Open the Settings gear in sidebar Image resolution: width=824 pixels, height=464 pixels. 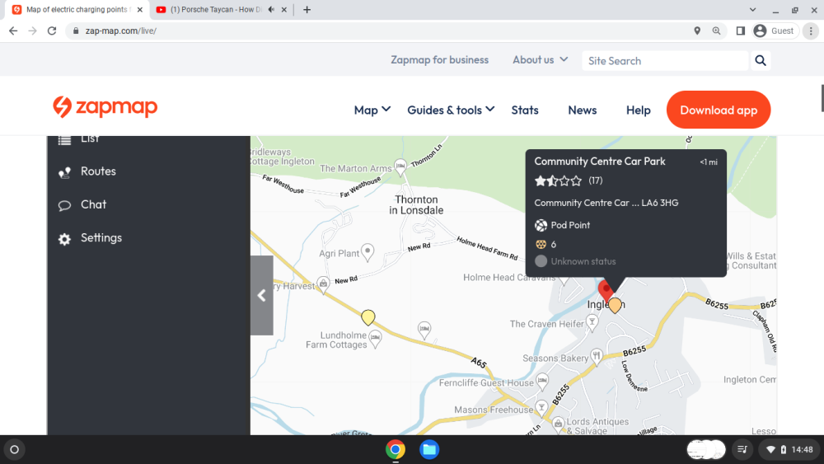[x=64, y=239]
